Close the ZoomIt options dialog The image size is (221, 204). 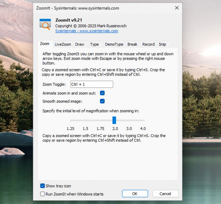[177, 8]
